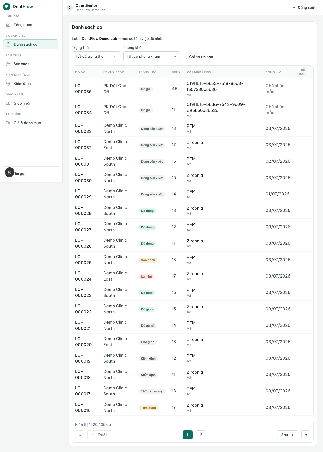Image resolution: width=323 pixels, height=452 pixels.
Task: Click Kiểm định badge on LC-000019
Action: (148, 359)
